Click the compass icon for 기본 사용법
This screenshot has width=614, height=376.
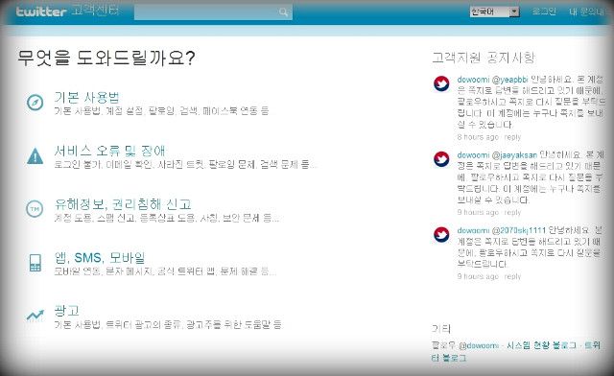[x=35, y=103]
